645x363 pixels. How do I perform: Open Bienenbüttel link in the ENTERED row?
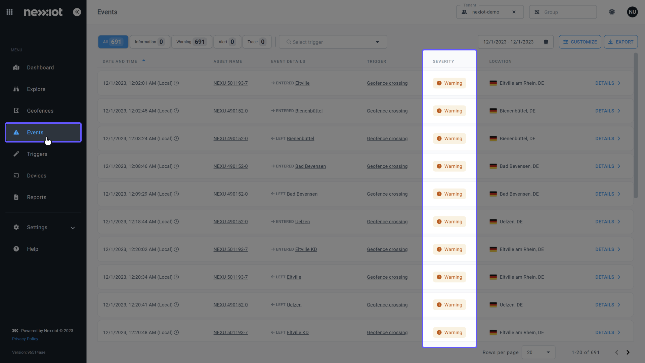(309, 111)
